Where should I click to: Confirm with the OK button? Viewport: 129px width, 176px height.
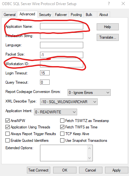65,170
